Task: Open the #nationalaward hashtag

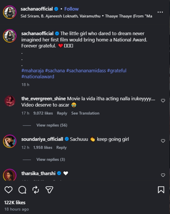Action: point(38,77)
